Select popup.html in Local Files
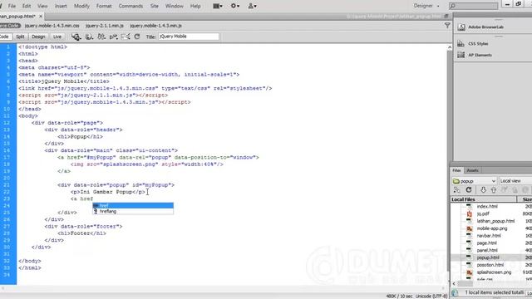This screenshot has height=299, width=532. [x=488, y=257]
